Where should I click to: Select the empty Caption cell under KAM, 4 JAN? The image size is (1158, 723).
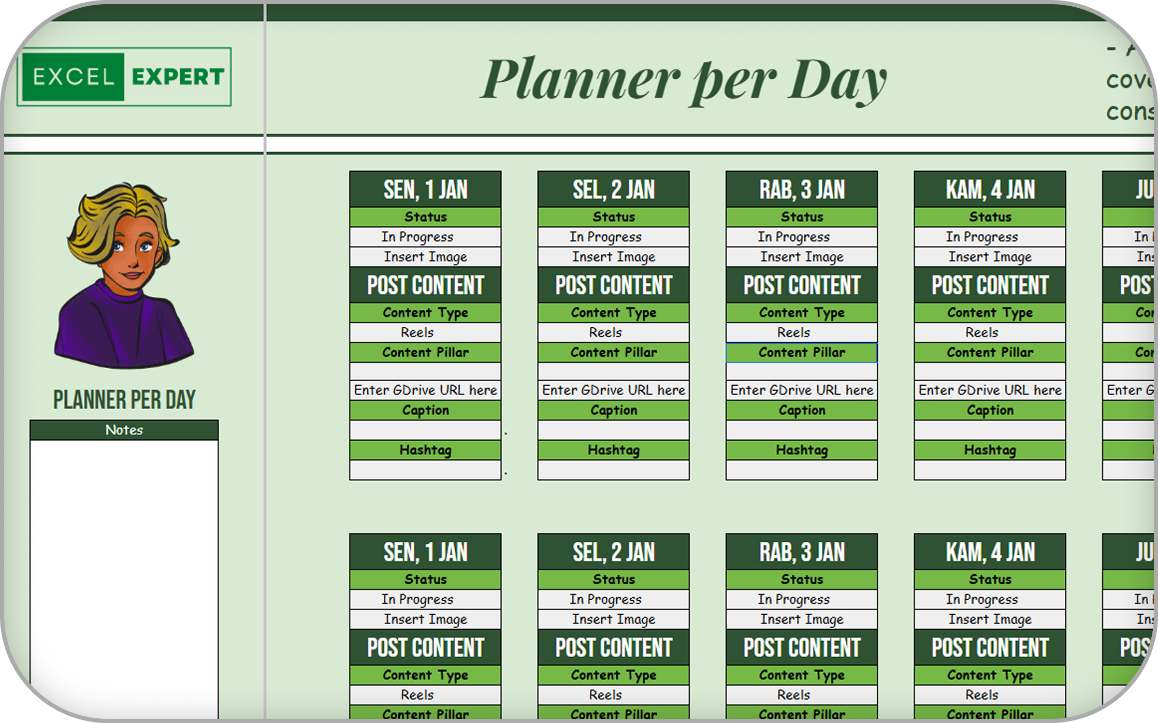pyautogui.click(x=989, y=430)
